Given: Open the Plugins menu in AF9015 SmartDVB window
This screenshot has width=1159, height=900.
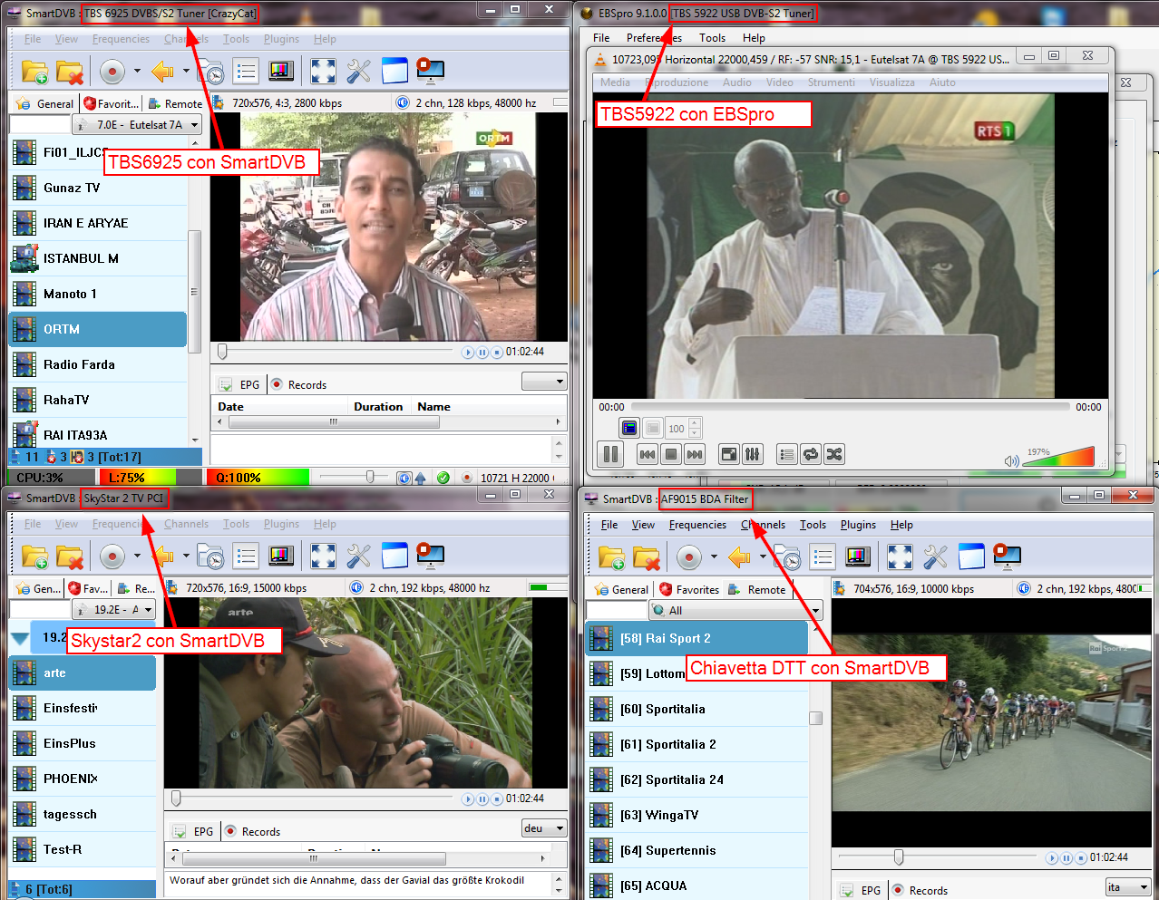Looking at the screenshot, I should pos(858,525).
